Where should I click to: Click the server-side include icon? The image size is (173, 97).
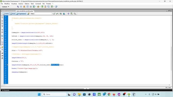[x=45, y=7]
